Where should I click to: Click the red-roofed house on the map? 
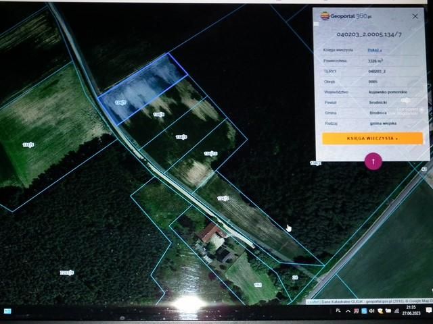[210, 232]
